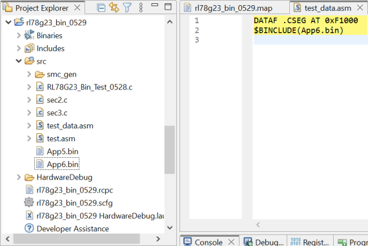The height and width of the screenshot is (246, 368).
Task: Open Project Explorer view menu dots
Action: [141, 8]
